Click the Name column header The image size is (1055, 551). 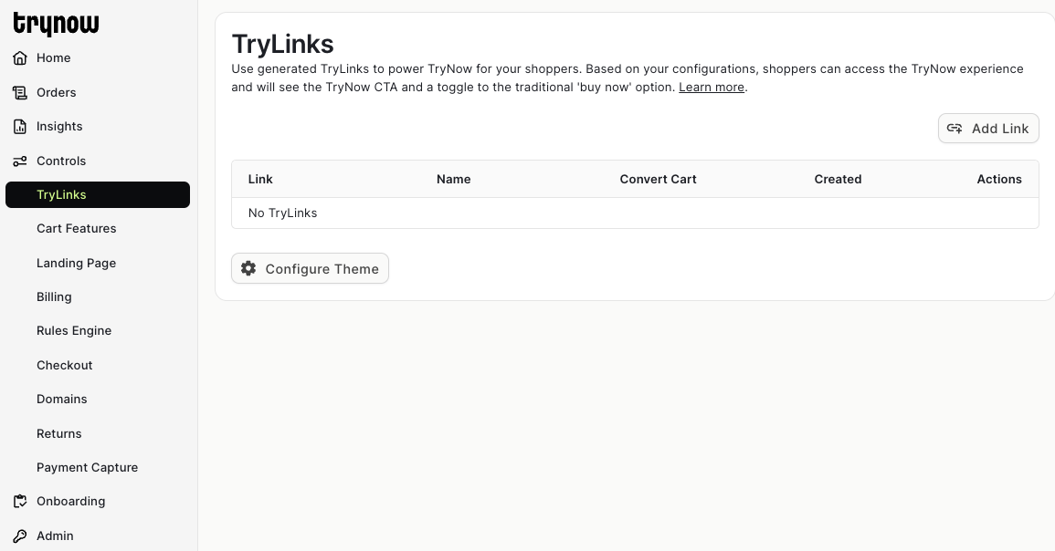point(453,180)
